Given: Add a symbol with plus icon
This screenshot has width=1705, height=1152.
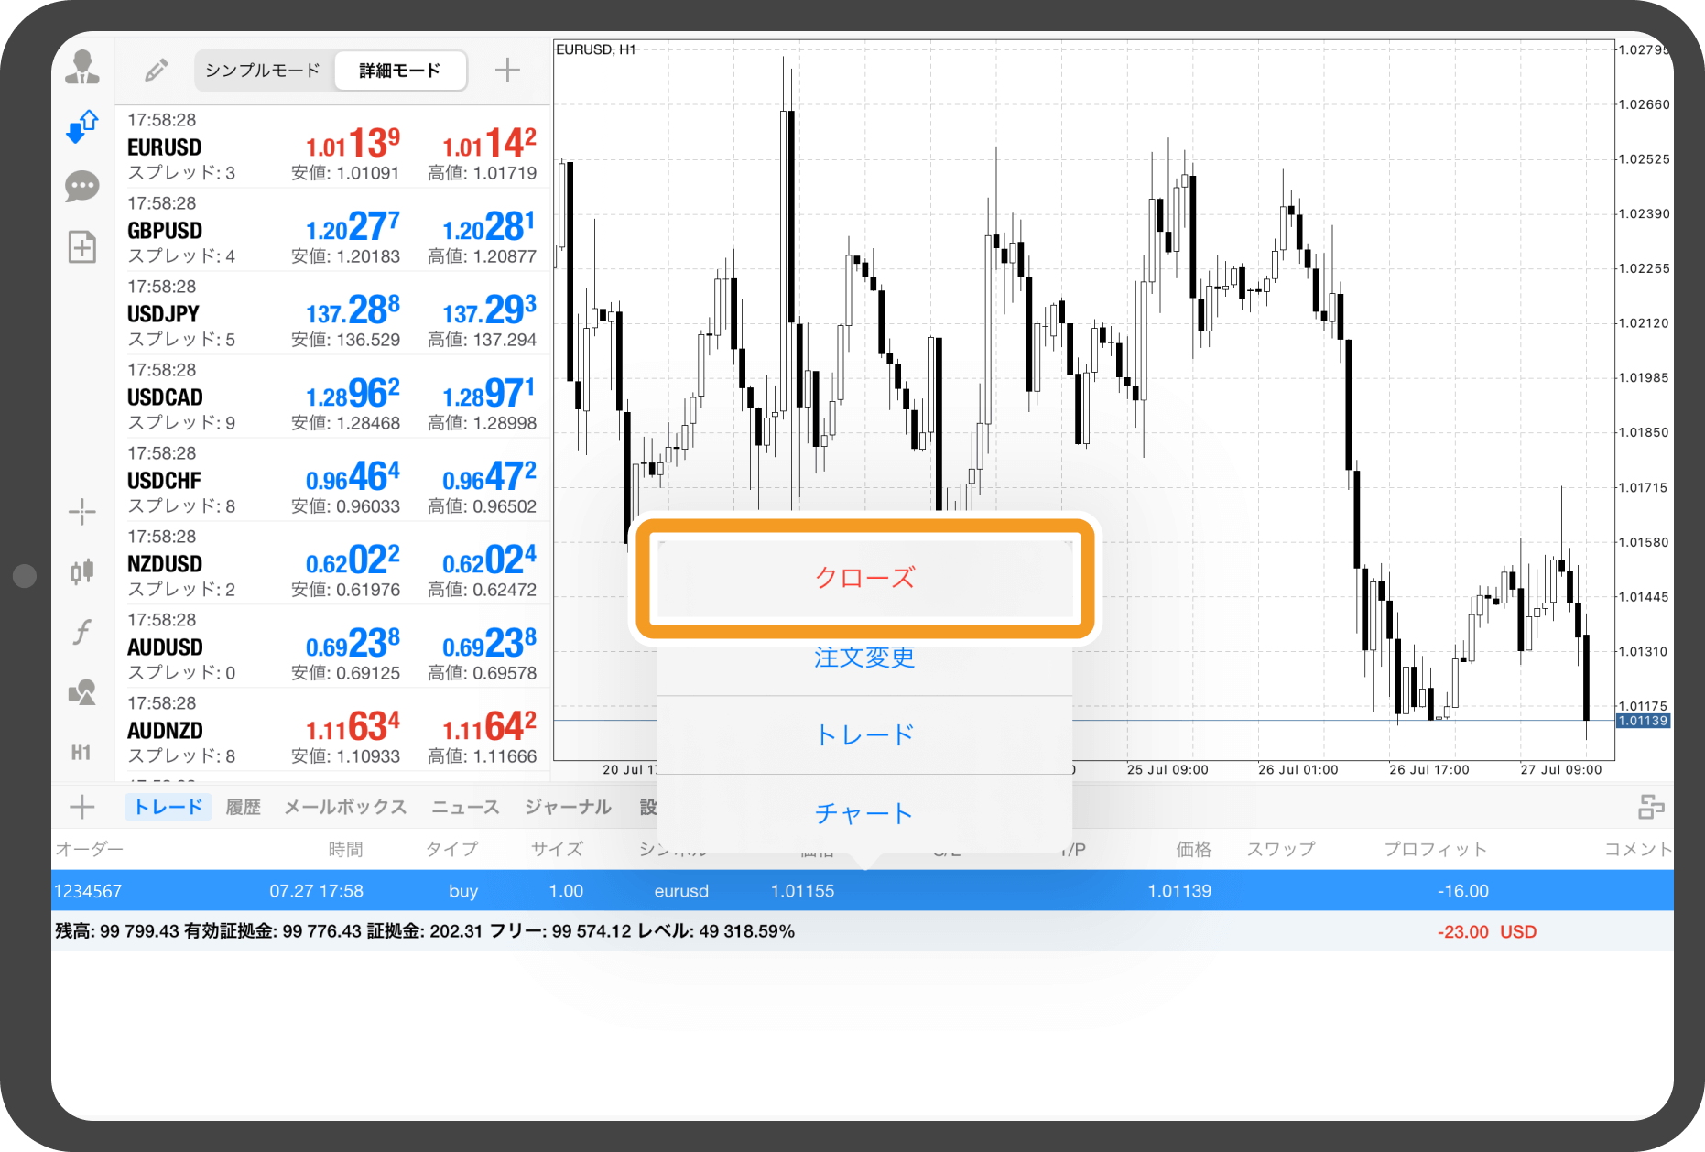Looking at the screenshot, I should (x=507, y=71).
